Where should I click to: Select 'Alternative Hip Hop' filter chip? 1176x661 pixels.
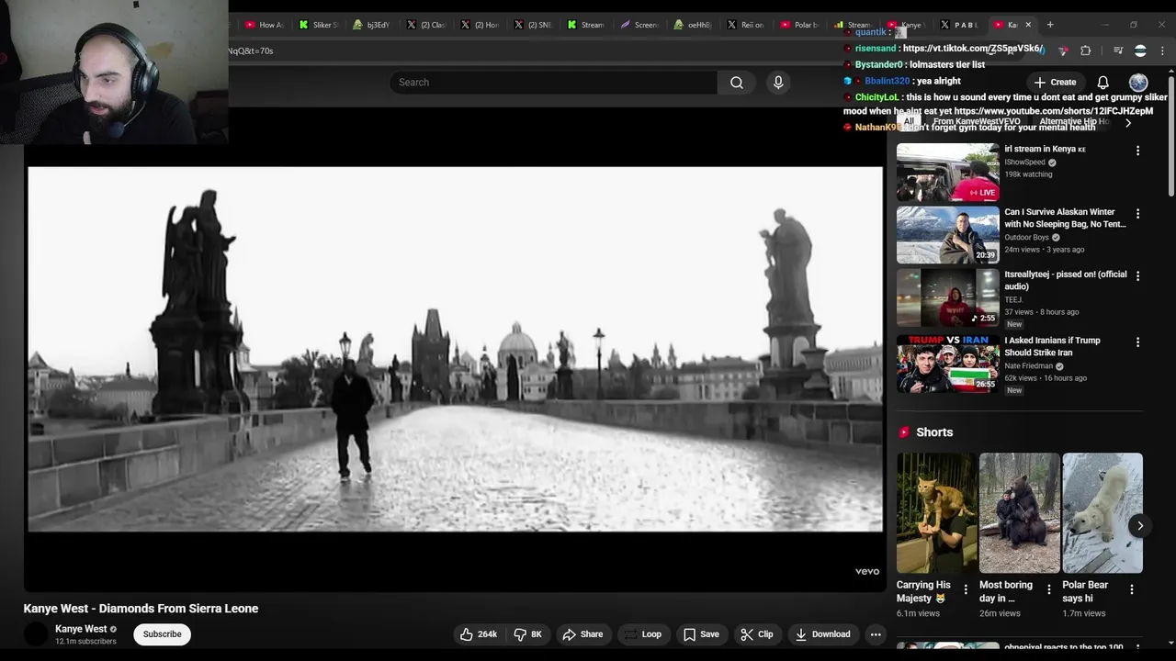[1075, 121]
